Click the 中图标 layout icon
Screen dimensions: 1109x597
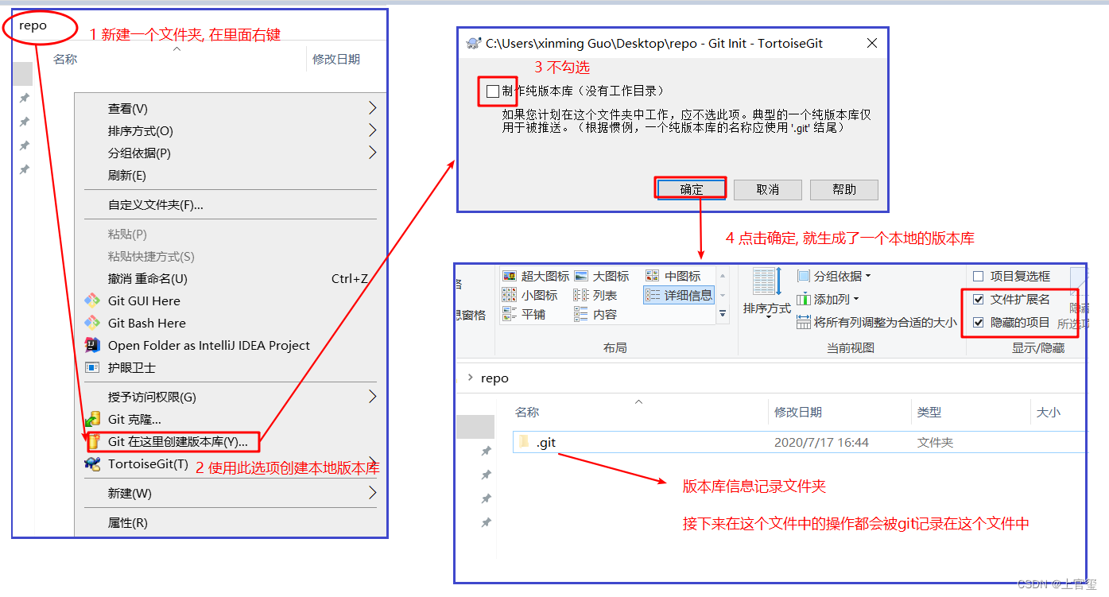point(653,276)
